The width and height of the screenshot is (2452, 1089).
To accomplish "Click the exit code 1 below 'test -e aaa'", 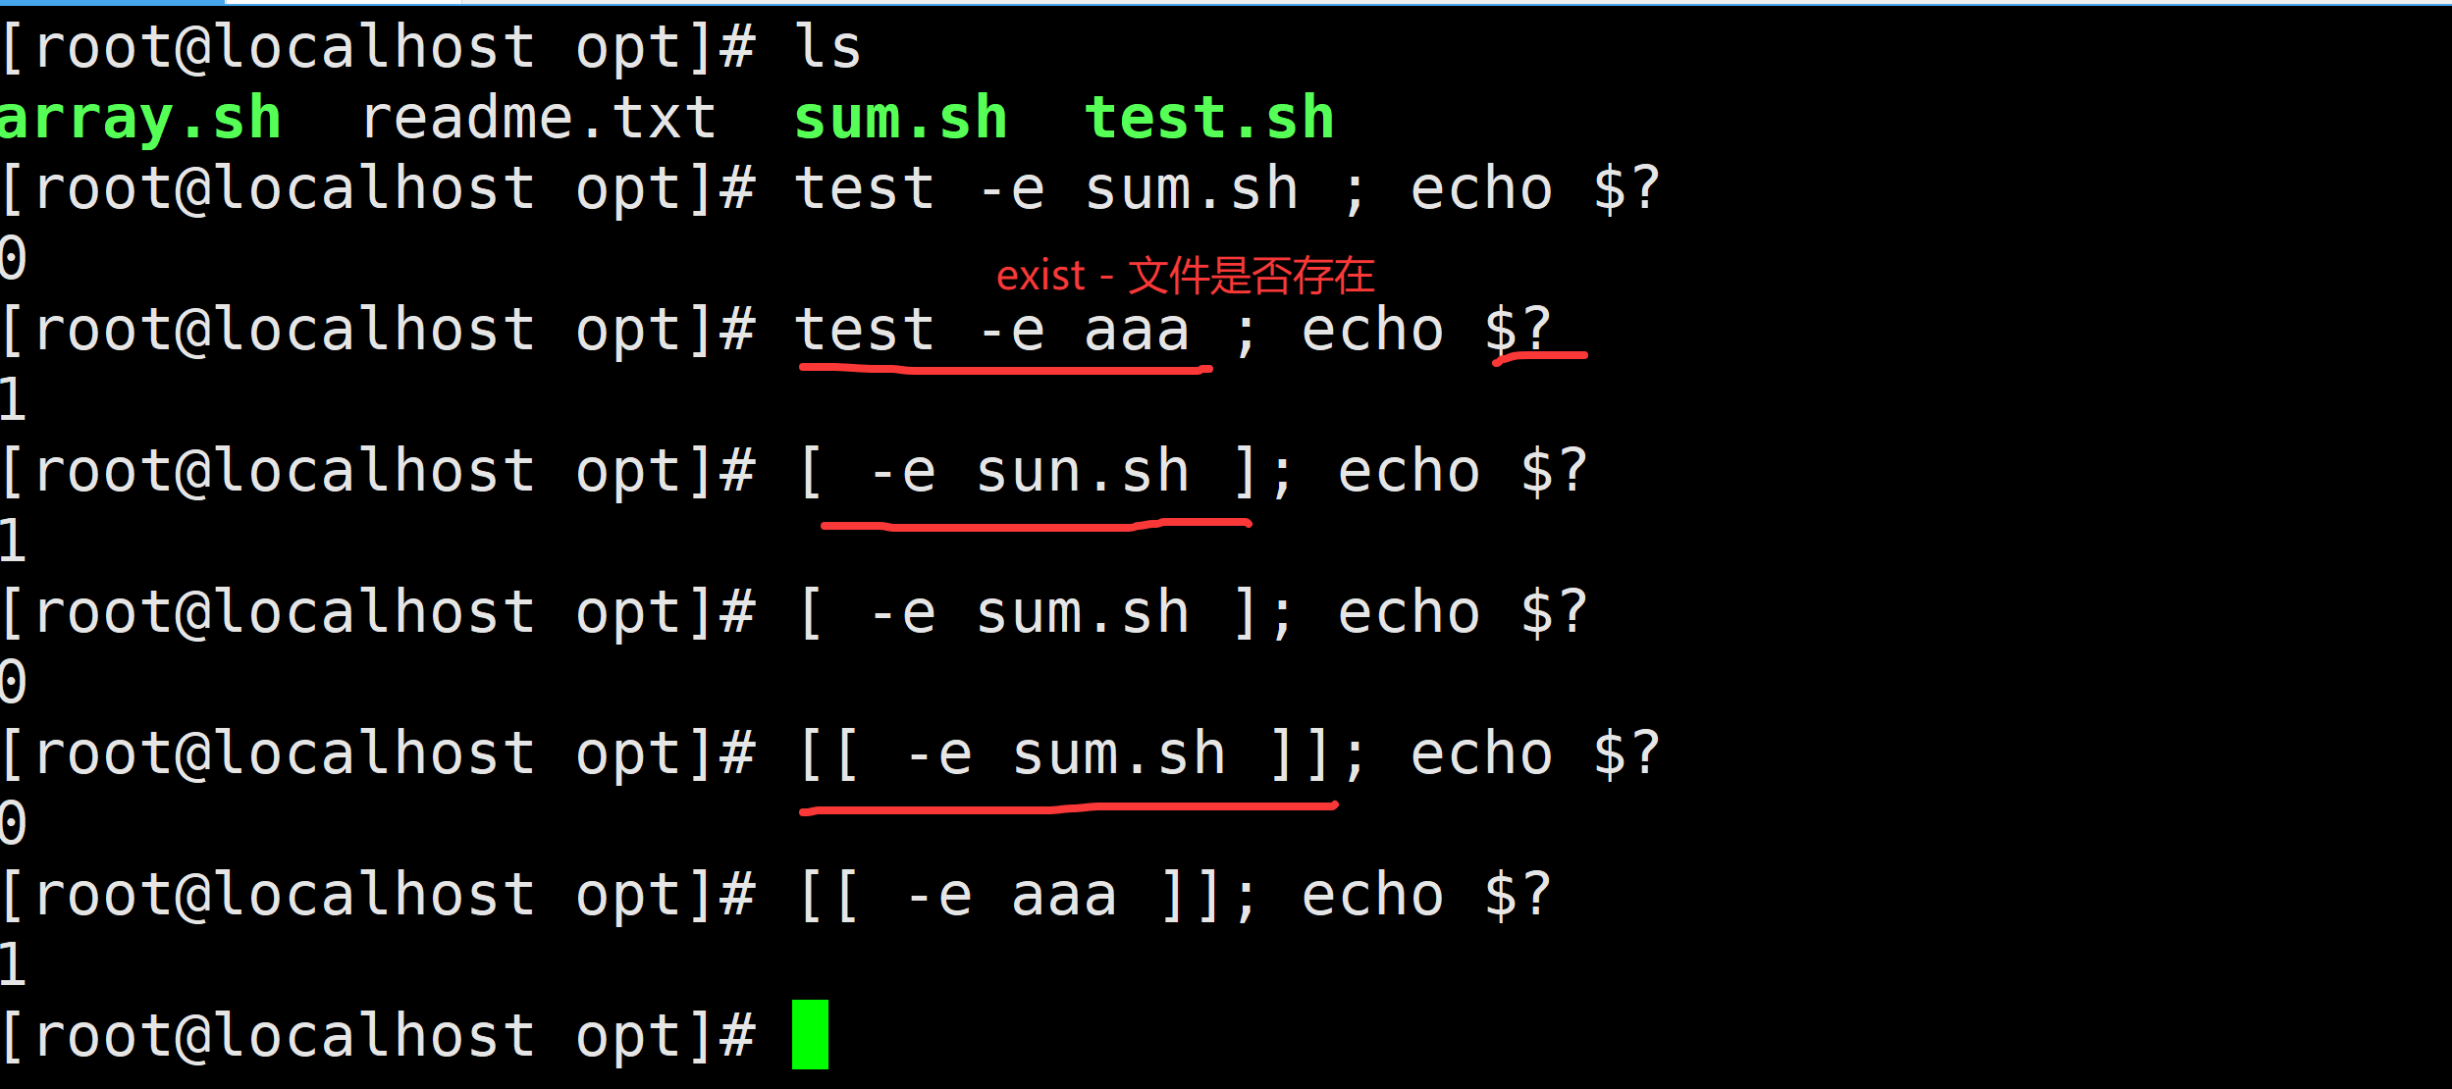I will pos(13,400).
